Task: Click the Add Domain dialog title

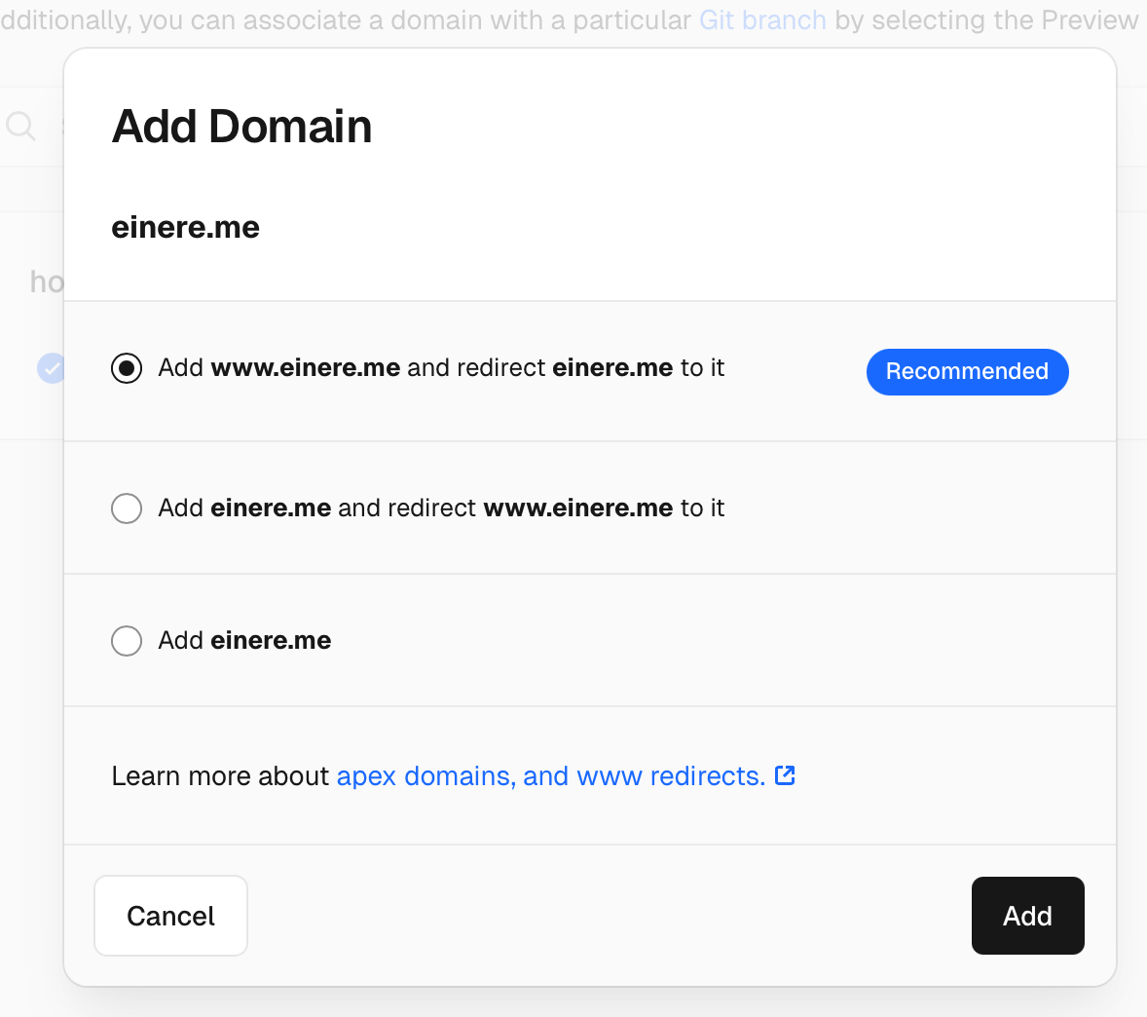Action: [241, 127]
